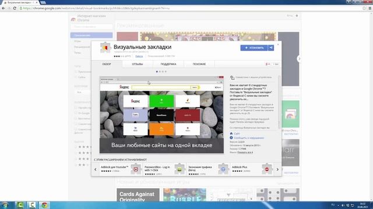Screen dimensions: 373x209
Task: Select the second screenshot dot
Action: coord(160,71)
